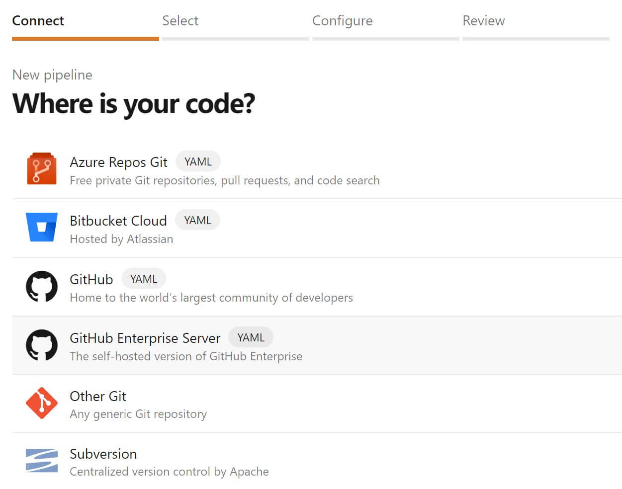Screen dimensions: 622x489
Task: Click the 'Where is your code?' heading
Action: click(134, 103)
